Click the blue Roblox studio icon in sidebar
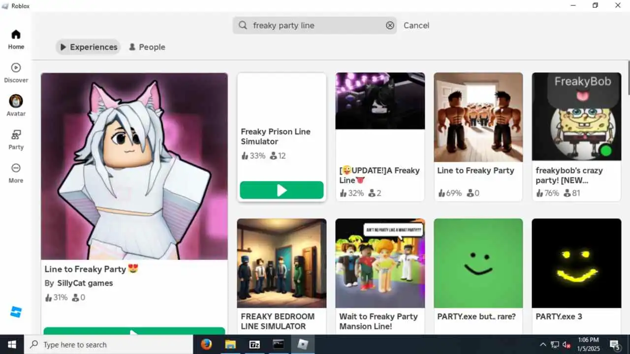Screen dimensions: 630x354 pyautogui.click(x=16, y=312)
